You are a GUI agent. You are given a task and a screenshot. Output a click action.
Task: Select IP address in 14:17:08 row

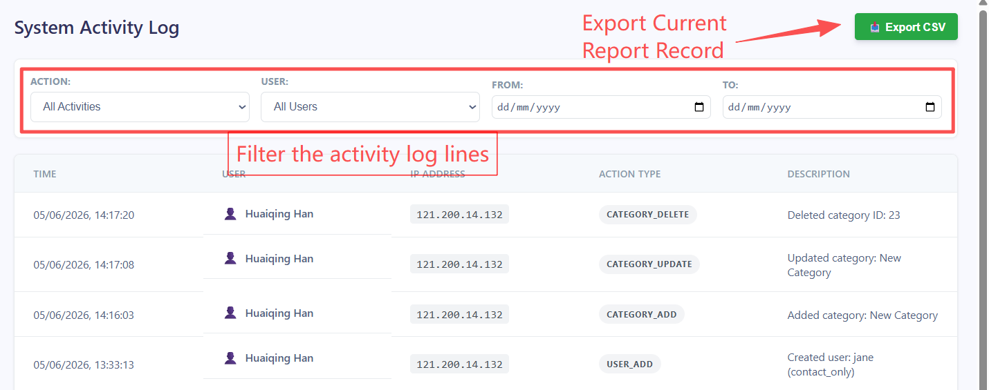[x=459, y=264]
